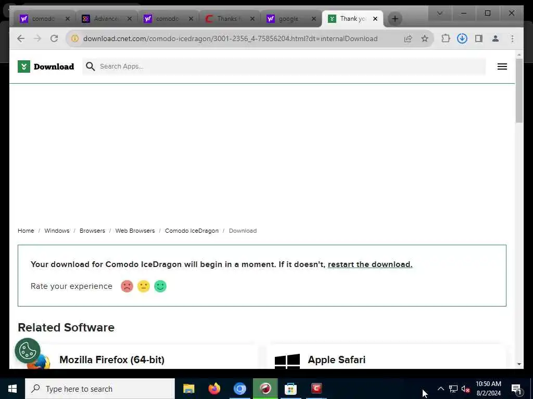Image resolution: width=533 pixels, height=399 pixels.
Task: Open Firefox from taskbar
Action: point(214,389)
